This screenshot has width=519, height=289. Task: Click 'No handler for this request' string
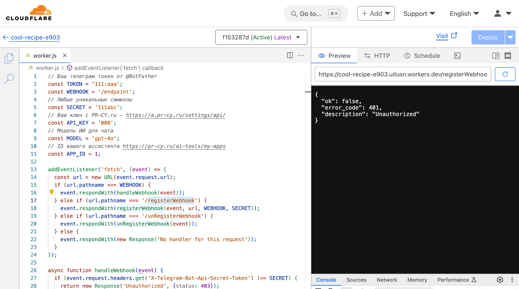tap(202, 239)
